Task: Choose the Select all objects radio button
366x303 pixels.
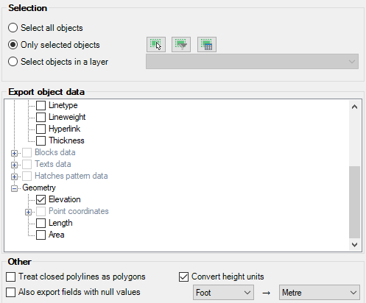Action: coord(13,28)
